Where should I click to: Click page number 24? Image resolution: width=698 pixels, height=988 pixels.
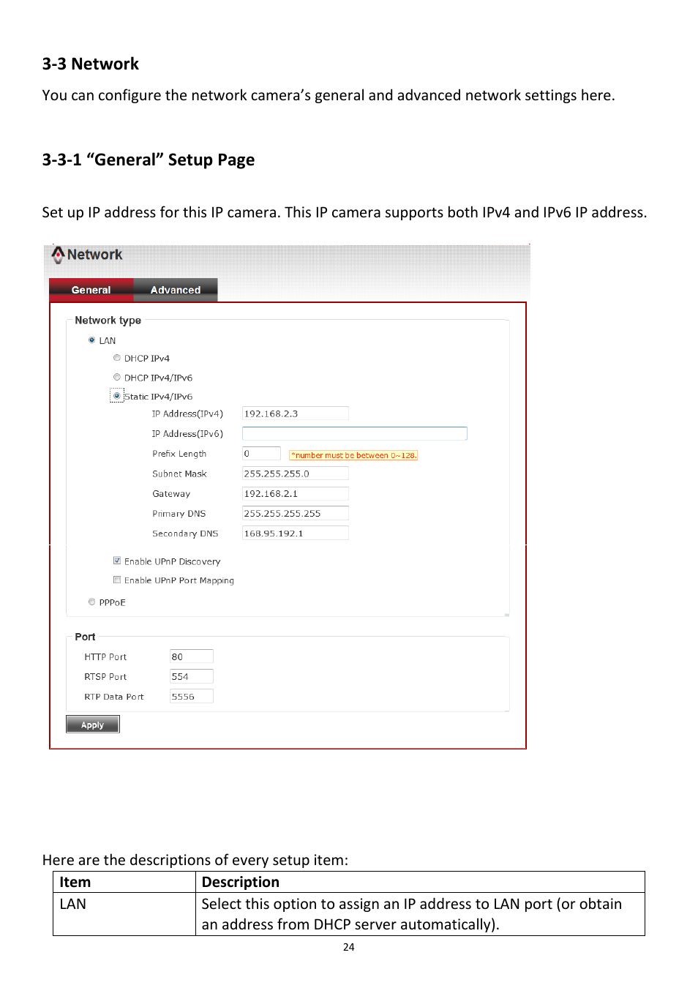[x=349, y=947]
